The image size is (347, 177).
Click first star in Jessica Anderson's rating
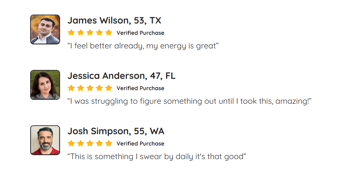pos(71,88)
